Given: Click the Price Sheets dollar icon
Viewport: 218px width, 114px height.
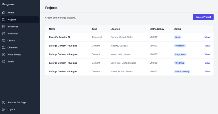Looking at the screenshot, I should click(x=4, y=55).
